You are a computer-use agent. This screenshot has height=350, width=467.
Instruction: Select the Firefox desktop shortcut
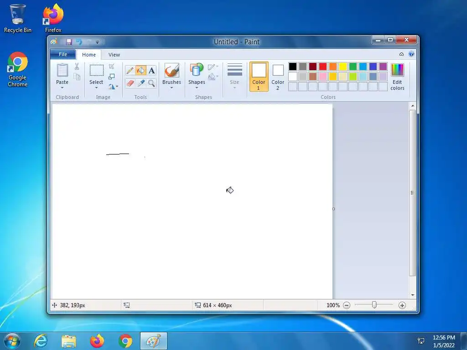(x=53, y=18)
